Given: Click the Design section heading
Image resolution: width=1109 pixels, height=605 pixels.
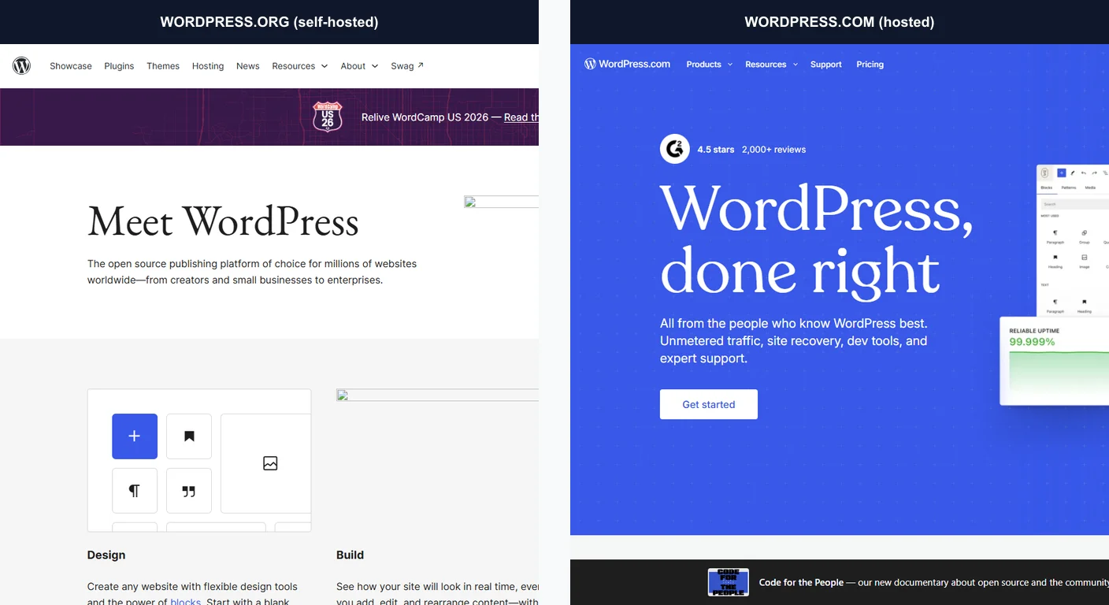Looking at the screenshot, I should [106, 555].
